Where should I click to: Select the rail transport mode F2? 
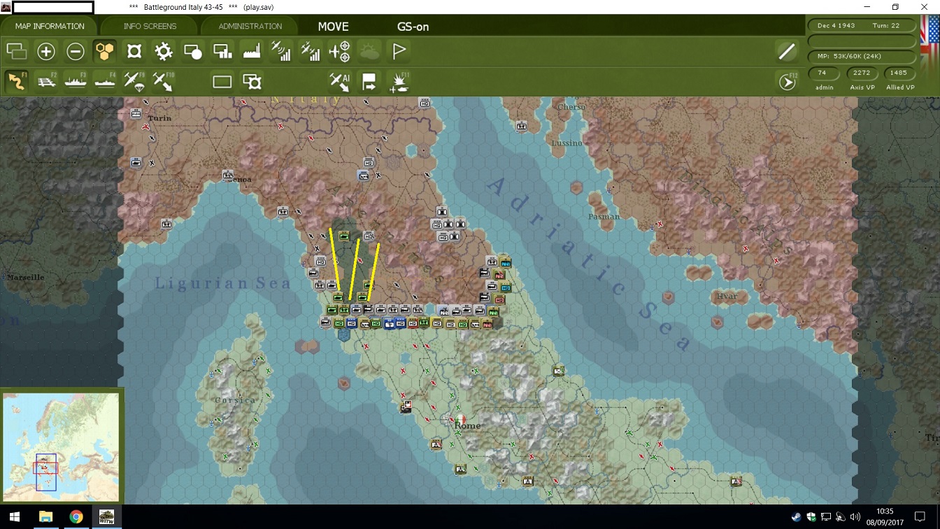(x=46, y=81)
